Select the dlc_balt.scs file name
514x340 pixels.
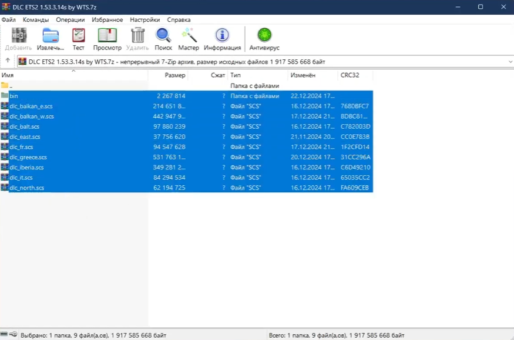pyautogui.click(x=24, y=126)
